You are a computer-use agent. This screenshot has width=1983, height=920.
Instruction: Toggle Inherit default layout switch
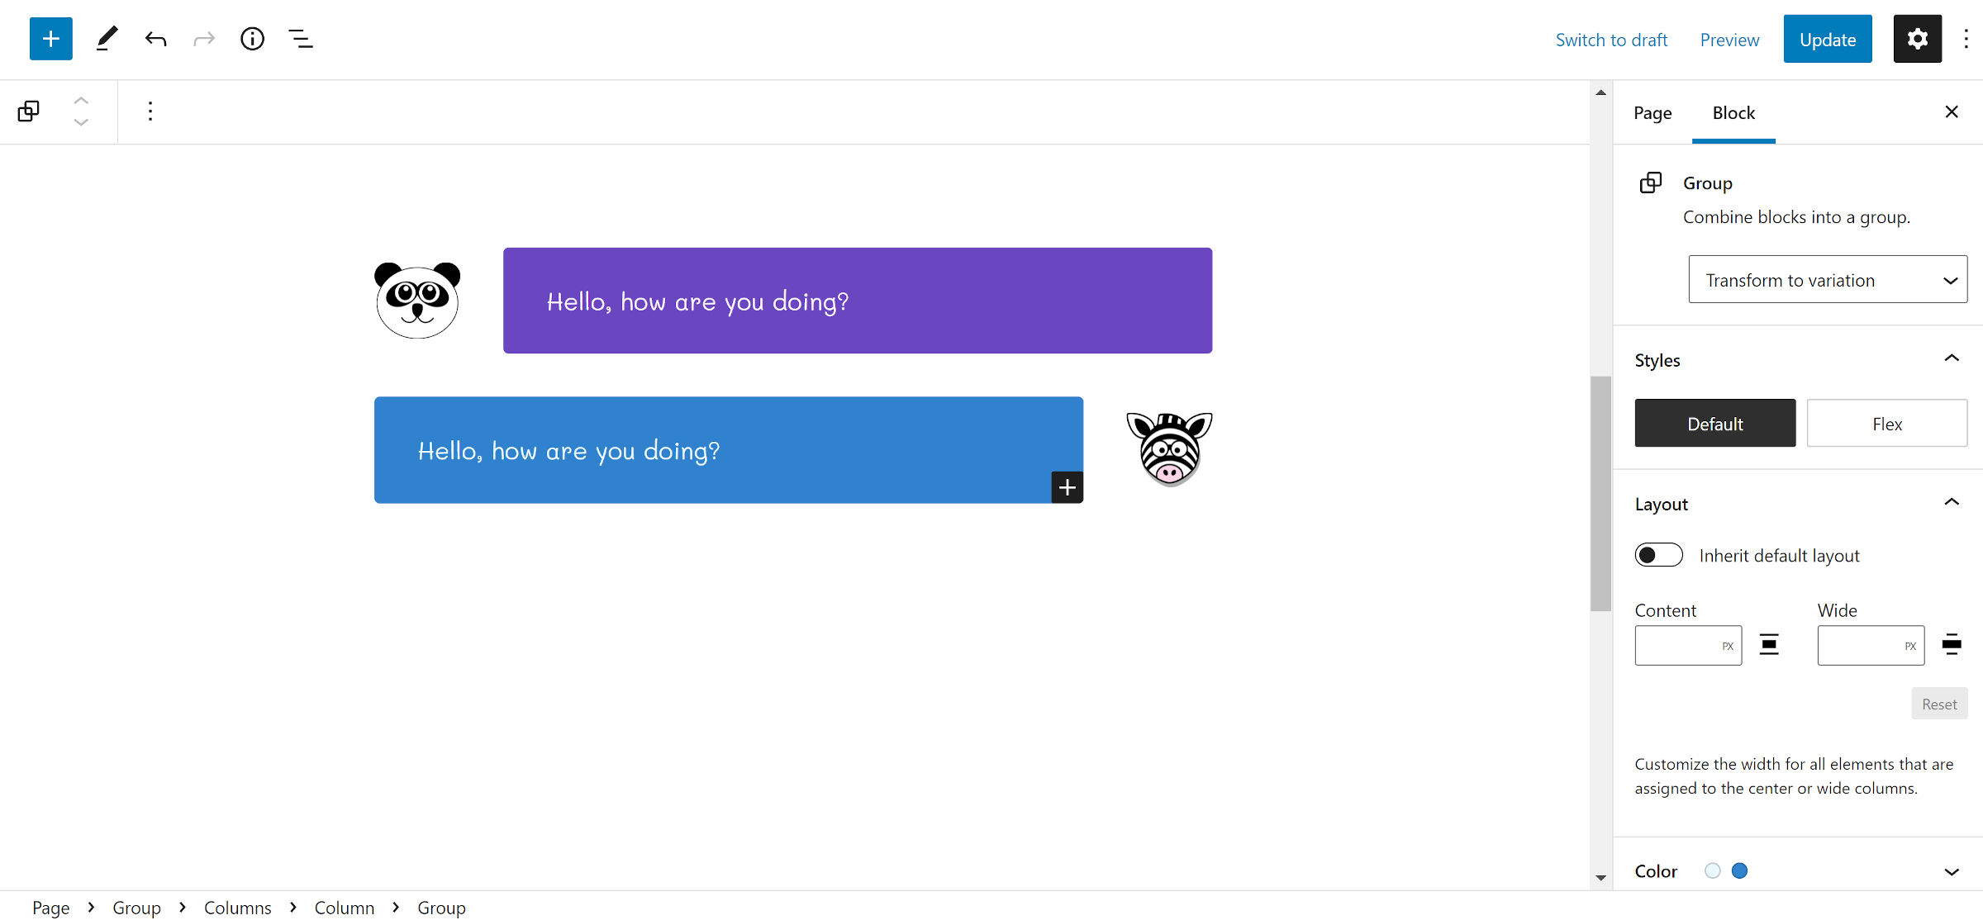[x=1658, y=555]
